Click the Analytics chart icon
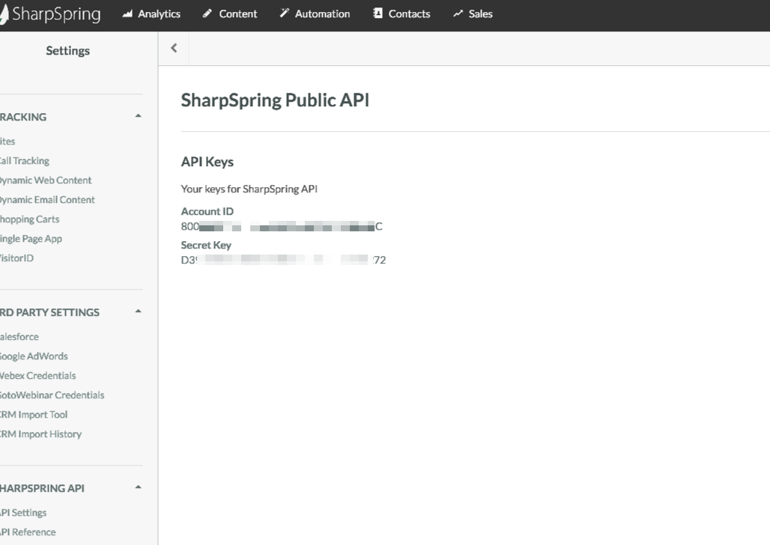The width and height of the screenshot is (770, 545). [127, 13]
